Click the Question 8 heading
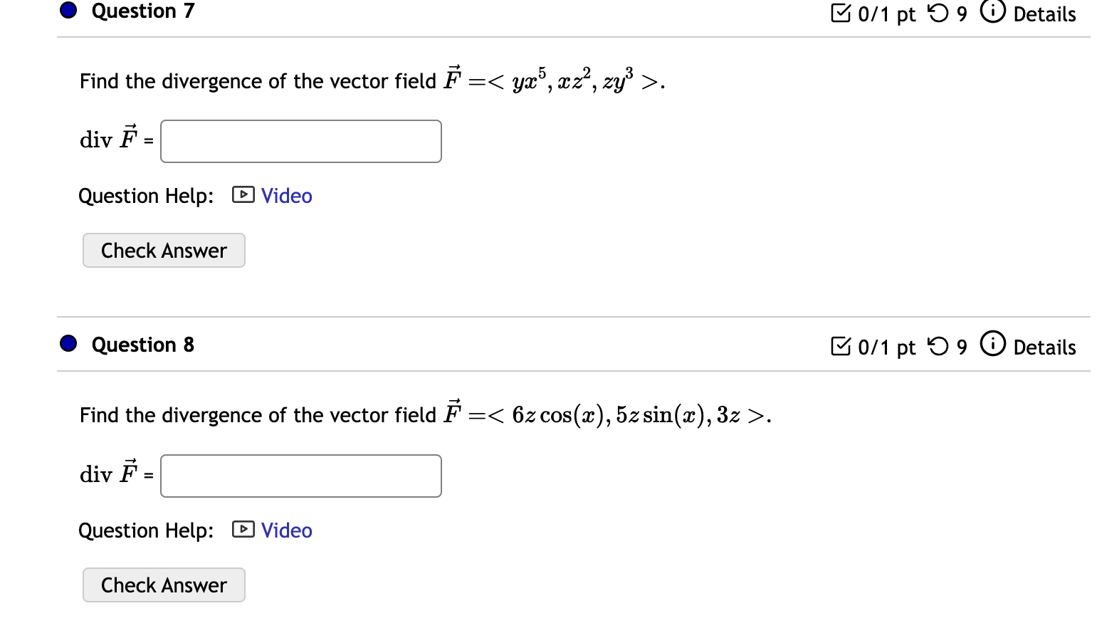 (x=142, y=344)
